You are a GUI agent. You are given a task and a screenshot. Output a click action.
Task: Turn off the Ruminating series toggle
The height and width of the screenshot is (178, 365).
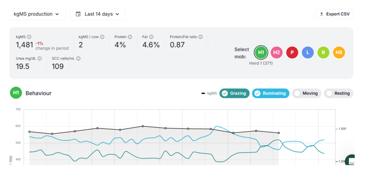pos(270,93)
